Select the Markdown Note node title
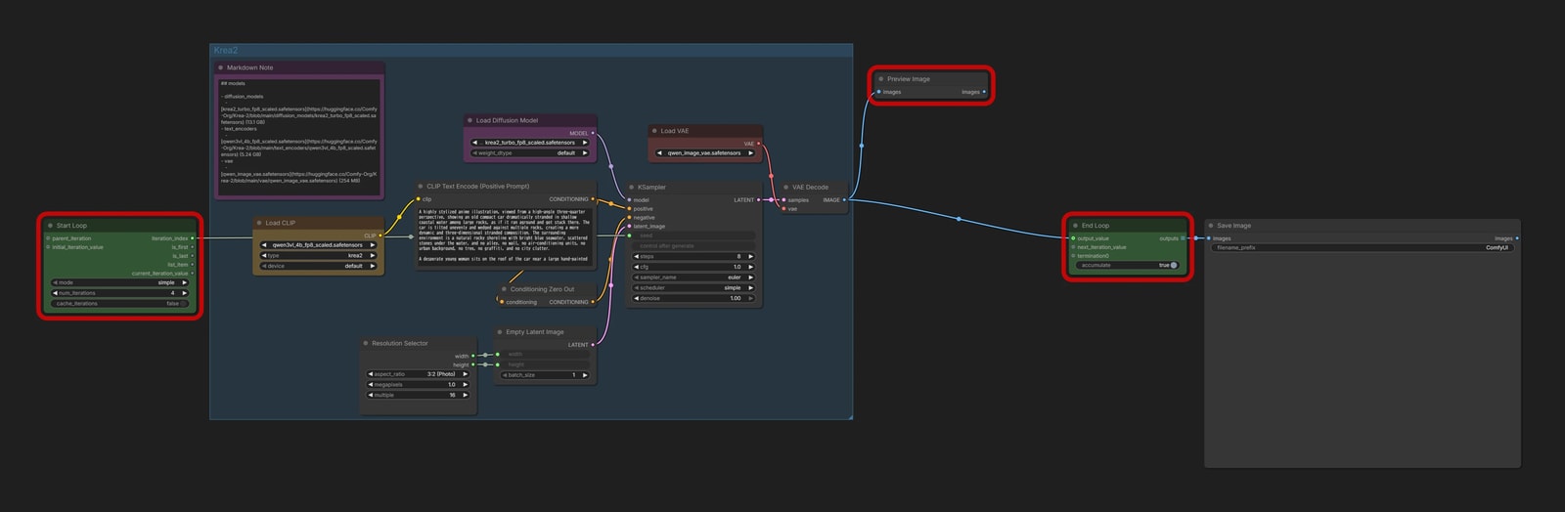Image resolution: width=1565 pixels, height=512 pixels. [x=249, y=67]
